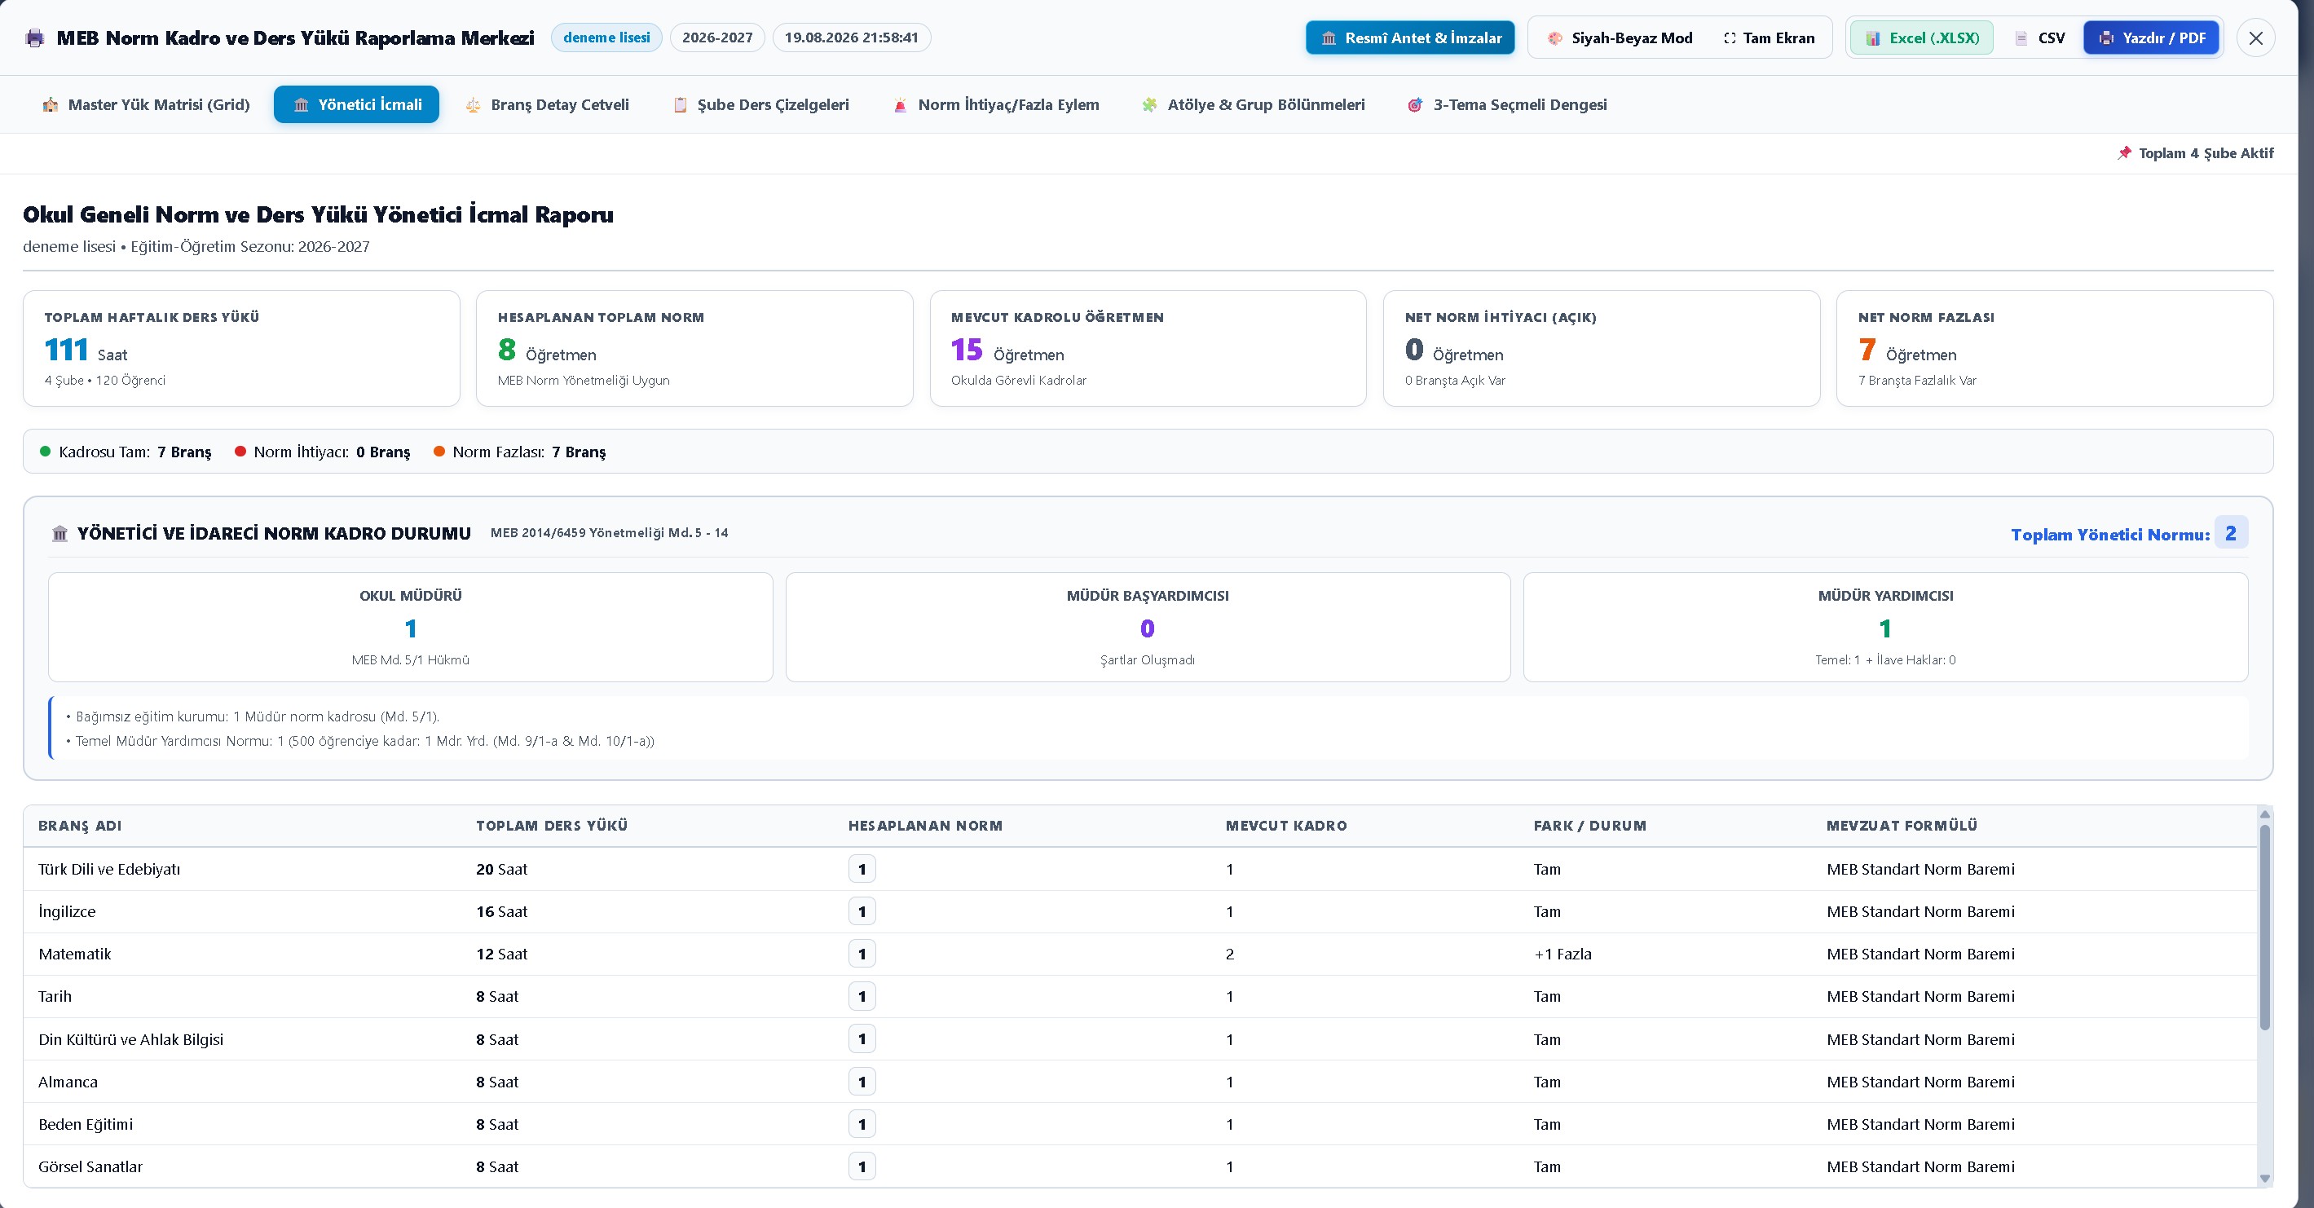Screen dimensions: 2314x1208
Task: Click the fullscreen icon next to Tam Ekran
Action: pos(1730,37)
